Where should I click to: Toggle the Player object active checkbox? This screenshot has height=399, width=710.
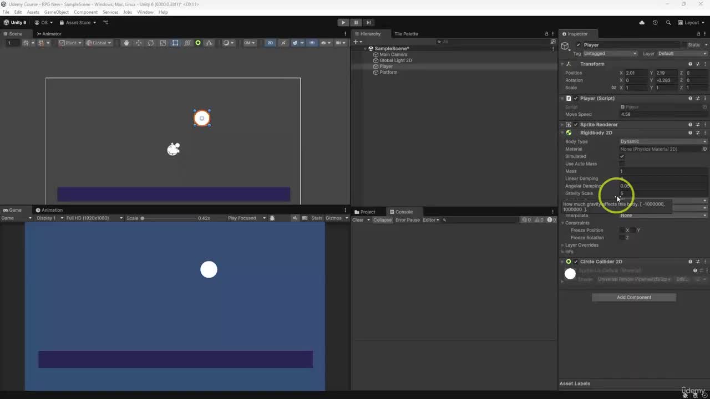point(579,45)
